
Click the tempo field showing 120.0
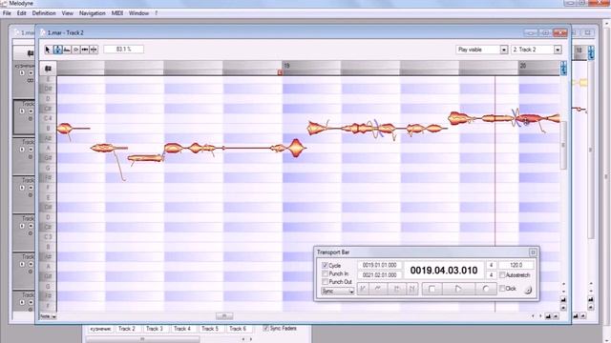click(516, 265)
